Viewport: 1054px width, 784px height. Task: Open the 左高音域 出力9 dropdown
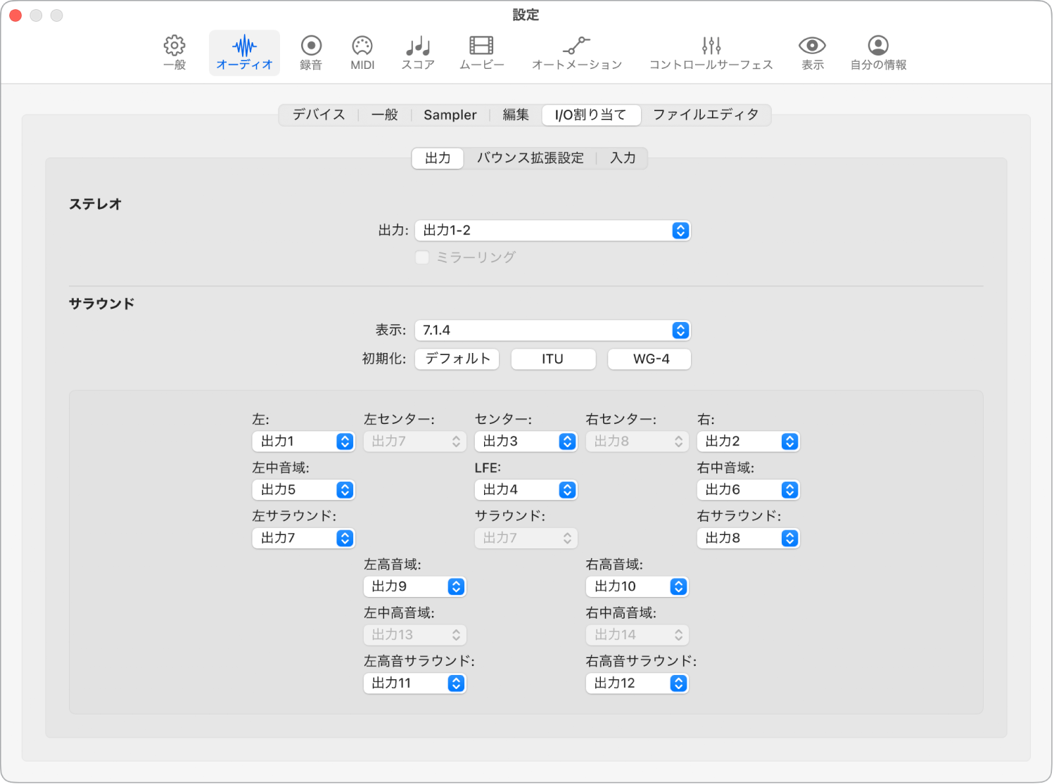click(414, 586)
